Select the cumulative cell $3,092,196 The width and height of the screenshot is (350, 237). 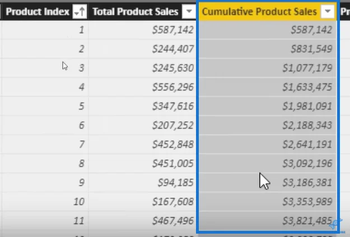point(268,163)
